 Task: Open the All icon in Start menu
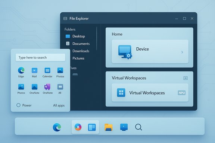click(60, 87)
